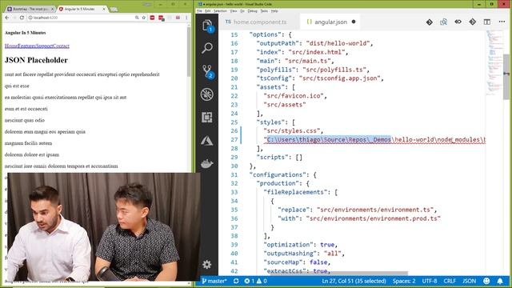Click the master branch in status bar

(x=214, y=281)
